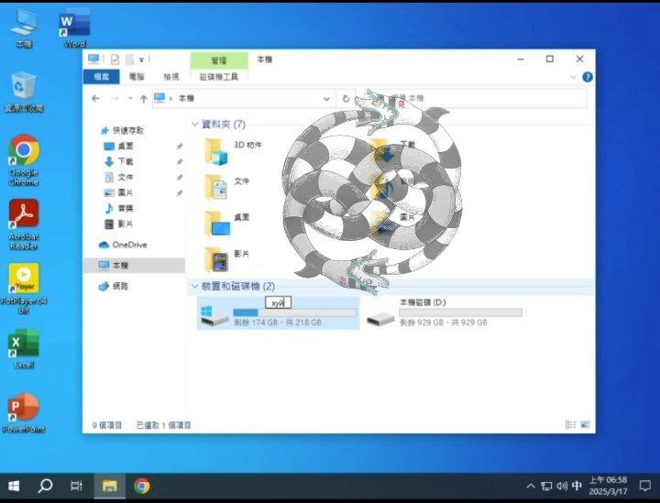Switch to large icons view in the status bar
660x503 pixels.
585,425
